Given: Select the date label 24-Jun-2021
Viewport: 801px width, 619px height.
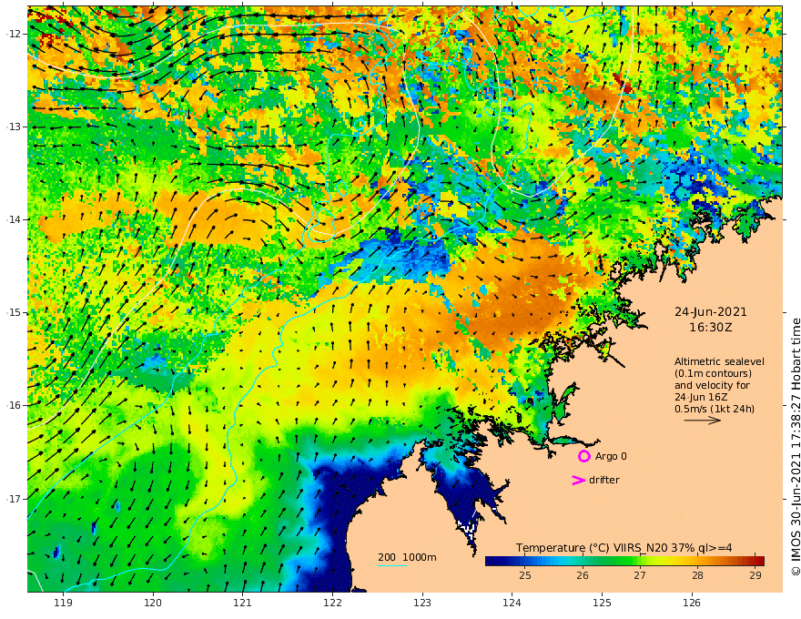Looking at the screenshot, I should click(x=711, y=311).
